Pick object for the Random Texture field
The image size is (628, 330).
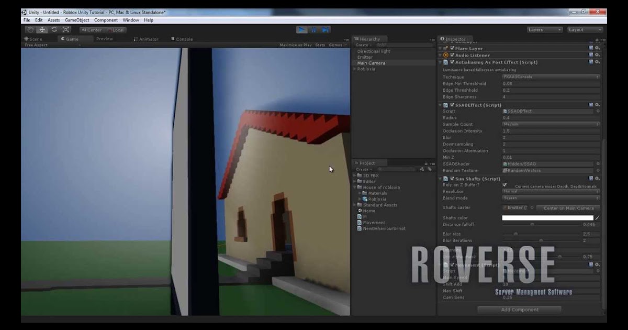click(598, 171)
